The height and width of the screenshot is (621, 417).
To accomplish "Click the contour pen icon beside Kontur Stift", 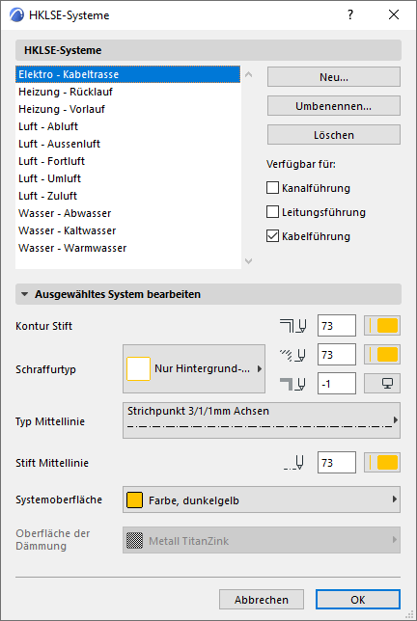I will [x=292, y=326].
